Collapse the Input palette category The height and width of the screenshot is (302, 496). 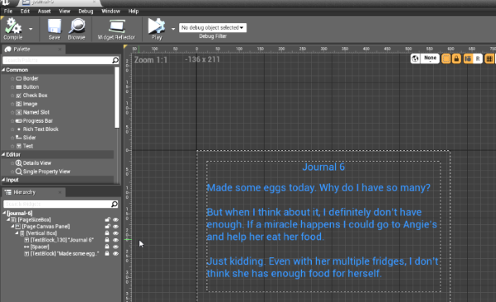point(3,180)
